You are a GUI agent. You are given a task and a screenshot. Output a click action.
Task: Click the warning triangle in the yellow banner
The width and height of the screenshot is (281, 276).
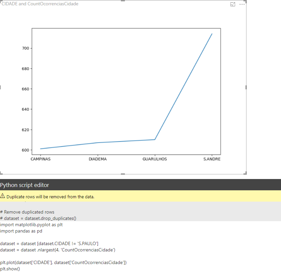click(x=3, y=196)
